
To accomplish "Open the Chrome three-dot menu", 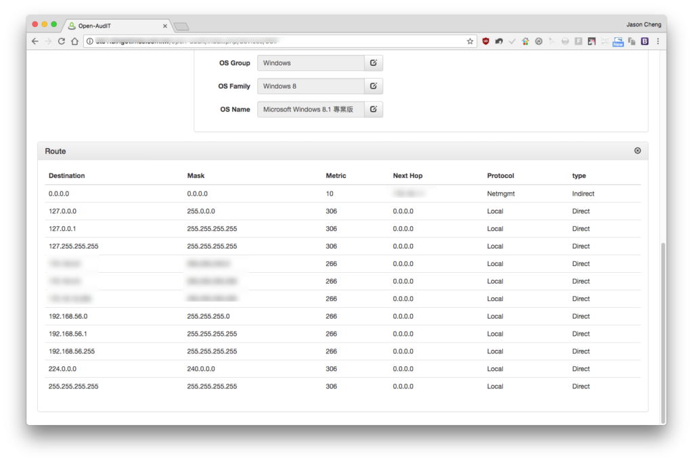I will tap(658, 41).
